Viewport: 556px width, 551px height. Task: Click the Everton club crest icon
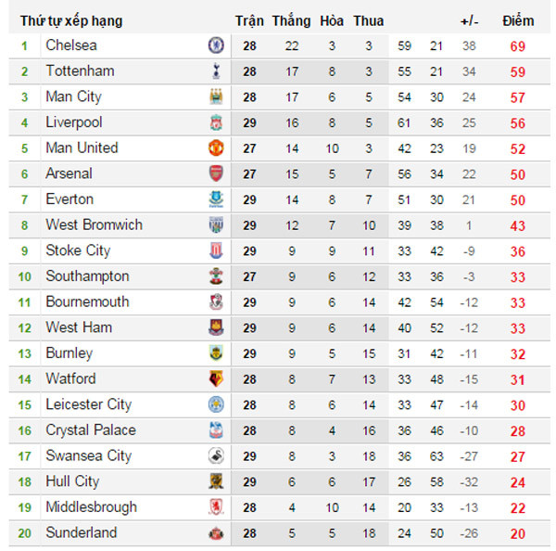tap(216, 199)
